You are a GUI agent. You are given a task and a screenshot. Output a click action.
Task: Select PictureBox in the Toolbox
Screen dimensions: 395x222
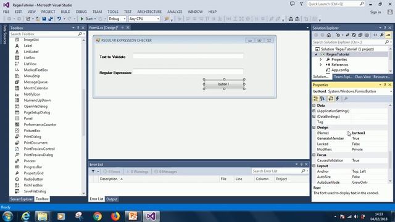[32, 131]
